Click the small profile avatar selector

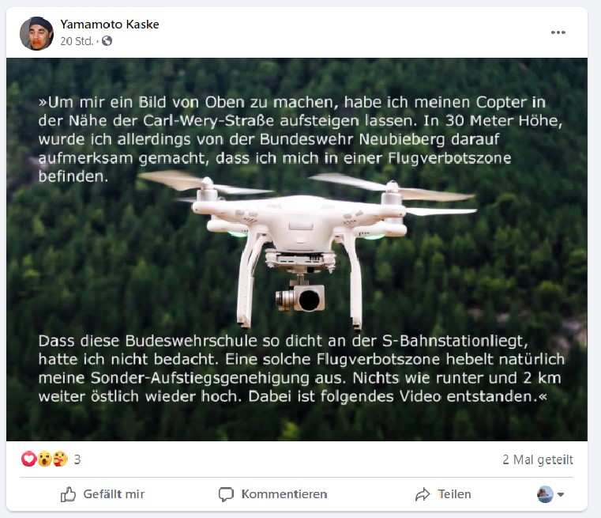coord(545,494)
